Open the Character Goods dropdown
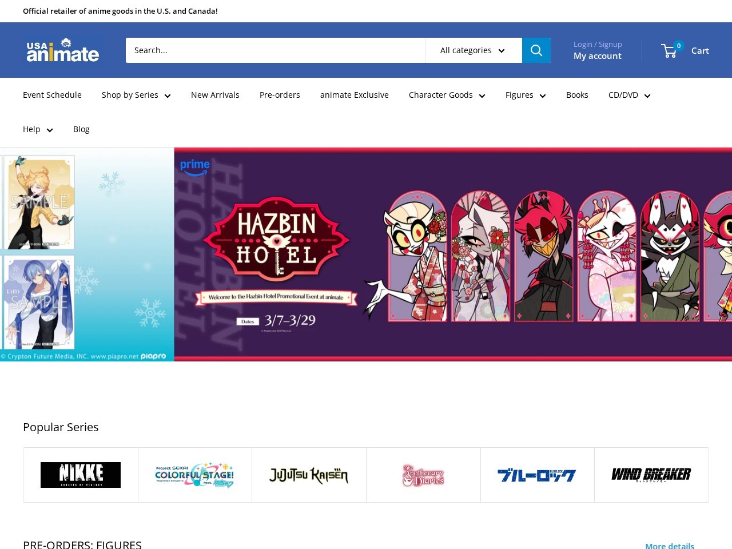This screenshot has height=549, width=732. pyautogui.click(x=447, y=95)
